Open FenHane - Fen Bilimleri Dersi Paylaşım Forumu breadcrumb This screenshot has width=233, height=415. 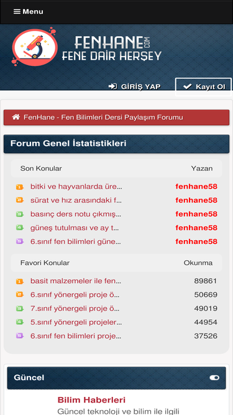[x=103, y=117]
